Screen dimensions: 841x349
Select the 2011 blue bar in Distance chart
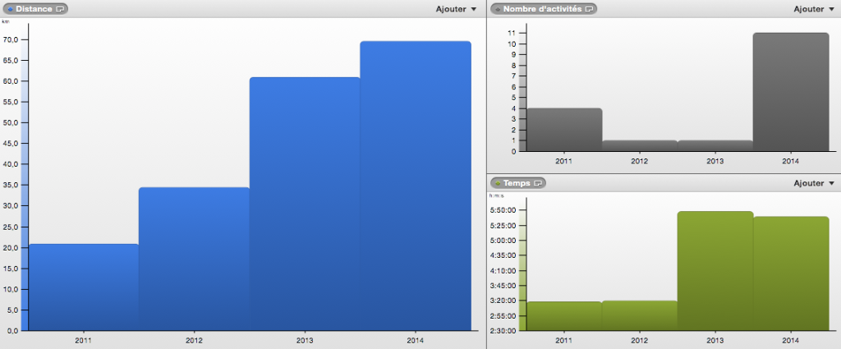coord(83,287)
